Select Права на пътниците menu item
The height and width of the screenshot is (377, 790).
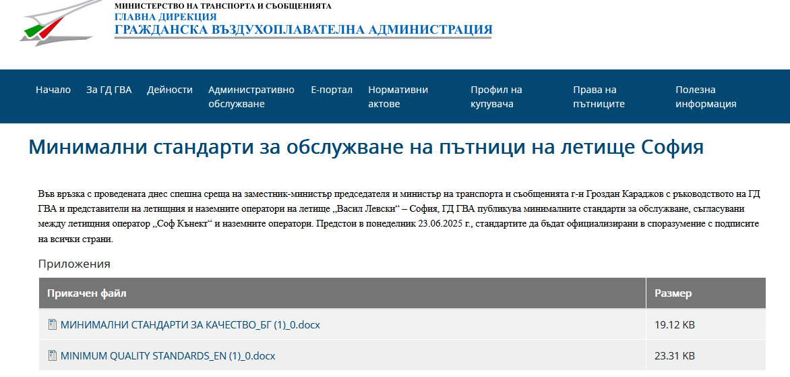click(x=599, y=96)
